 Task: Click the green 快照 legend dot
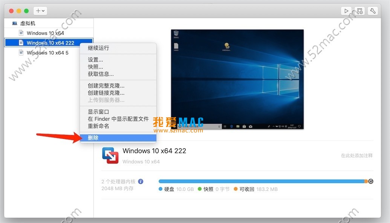(199, 189)
